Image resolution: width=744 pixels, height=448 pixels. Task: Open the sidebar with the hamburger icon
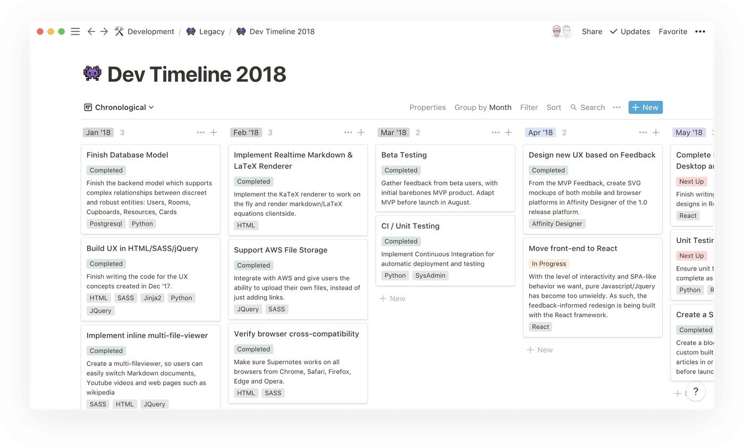point(75,31)
